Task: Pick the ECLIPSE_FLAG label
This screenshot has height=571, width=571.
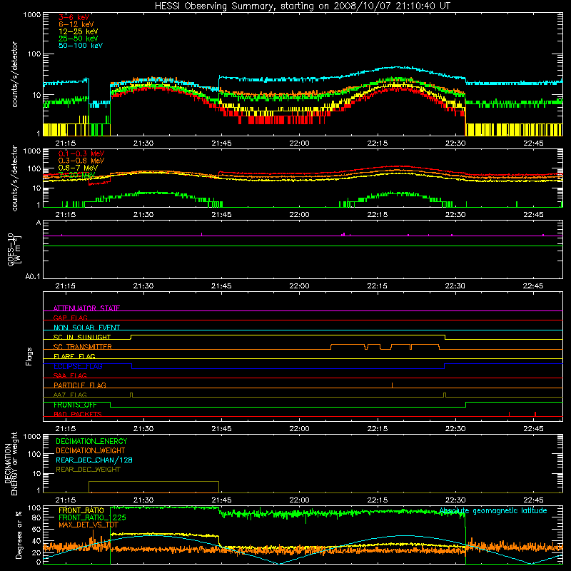Action: coord(78,366)
